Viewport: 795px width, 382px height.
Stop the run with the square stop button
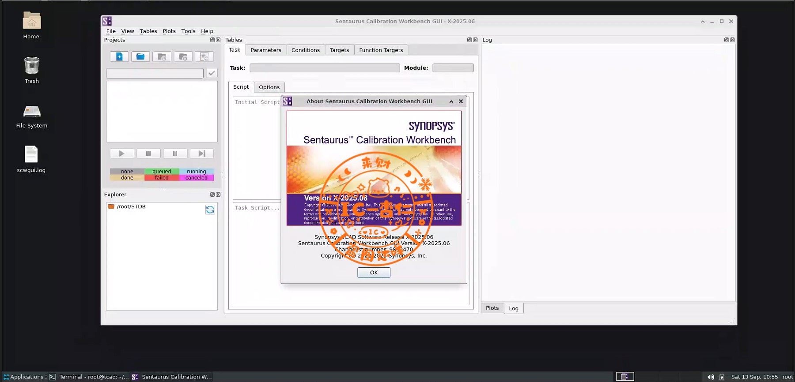point(148,154)
